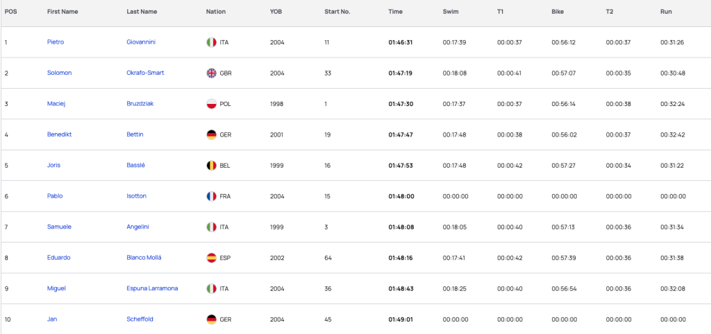This screenshot has height=334, width=711.
Task: Open the Bruzdziak athlete link
Action: click(140, 104)
